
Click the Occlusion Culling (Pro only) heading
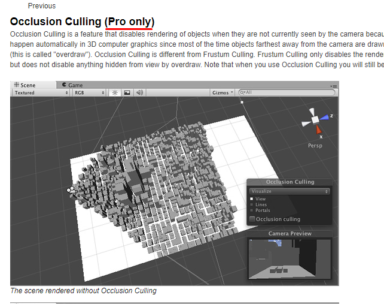(x=82, y=22)
